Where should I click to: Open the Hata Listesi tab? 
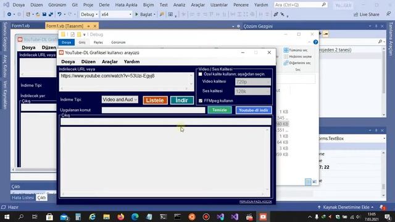23,198
